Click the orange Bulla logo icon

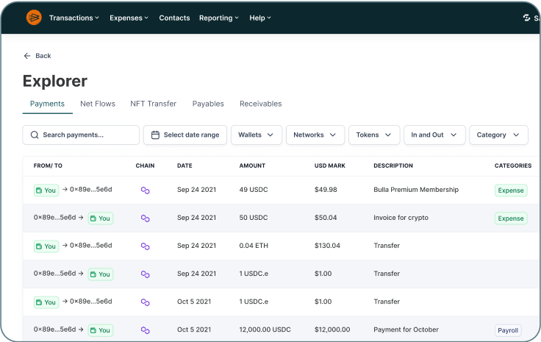(x=34, y=17)
